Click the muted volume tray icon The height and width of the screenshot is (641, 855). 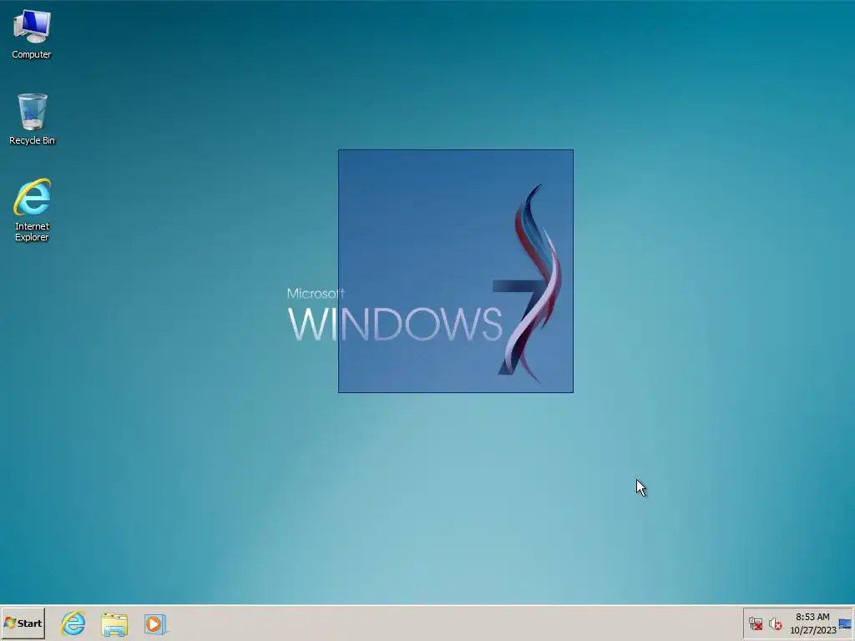point(775,623)
